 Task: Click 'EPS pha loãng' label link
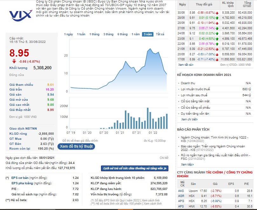pos(22,183)
